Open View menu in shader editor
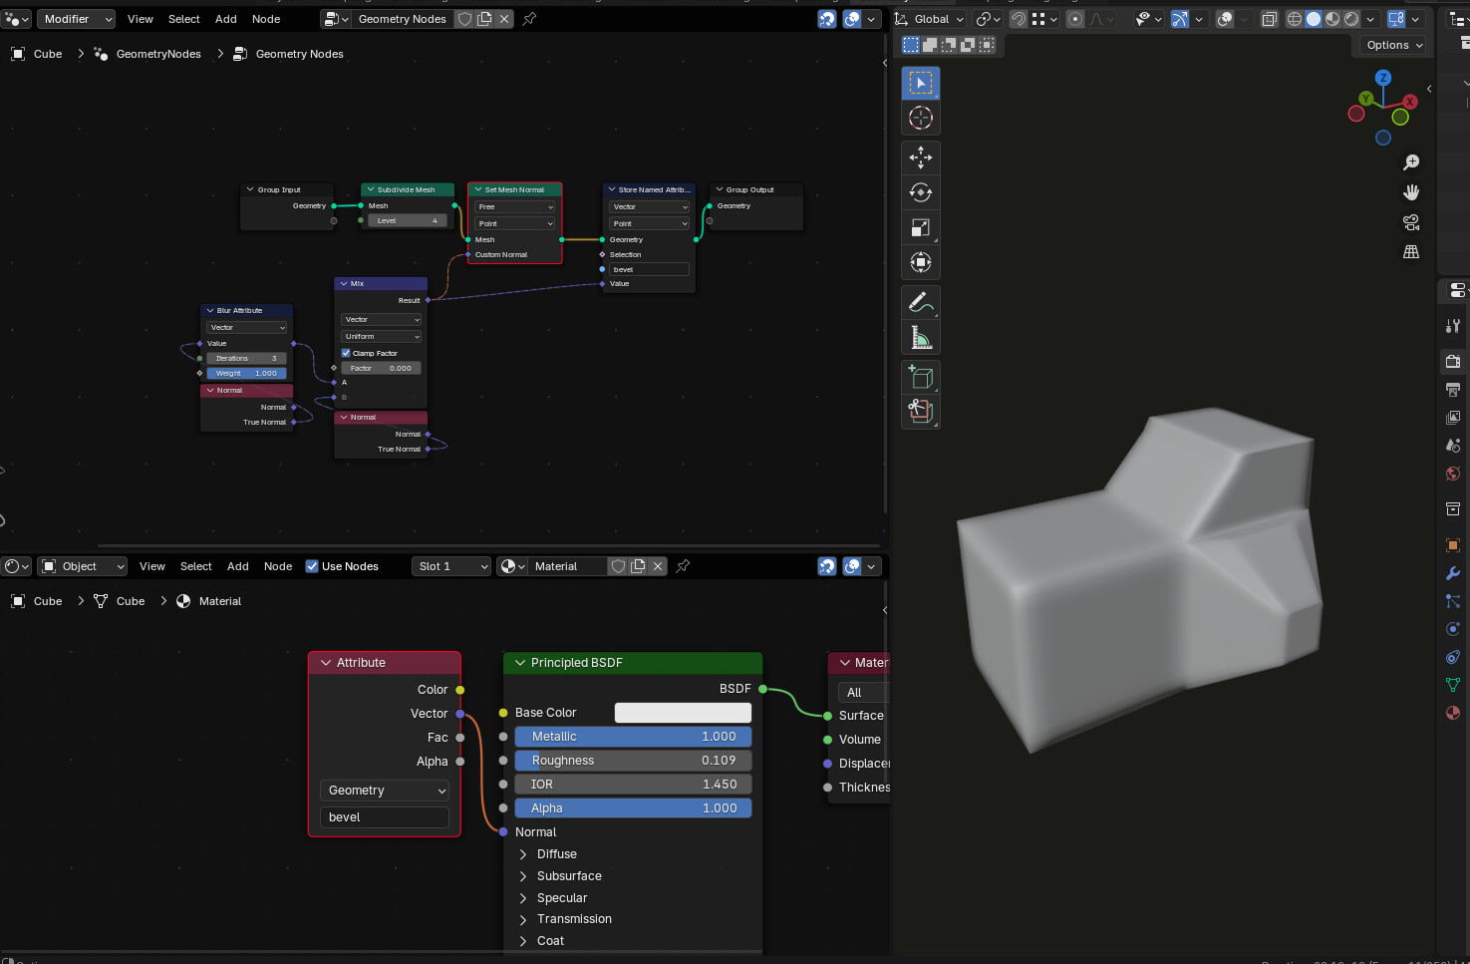The image size is (1470, 964). pyautogui.click(x=152, y=566)
